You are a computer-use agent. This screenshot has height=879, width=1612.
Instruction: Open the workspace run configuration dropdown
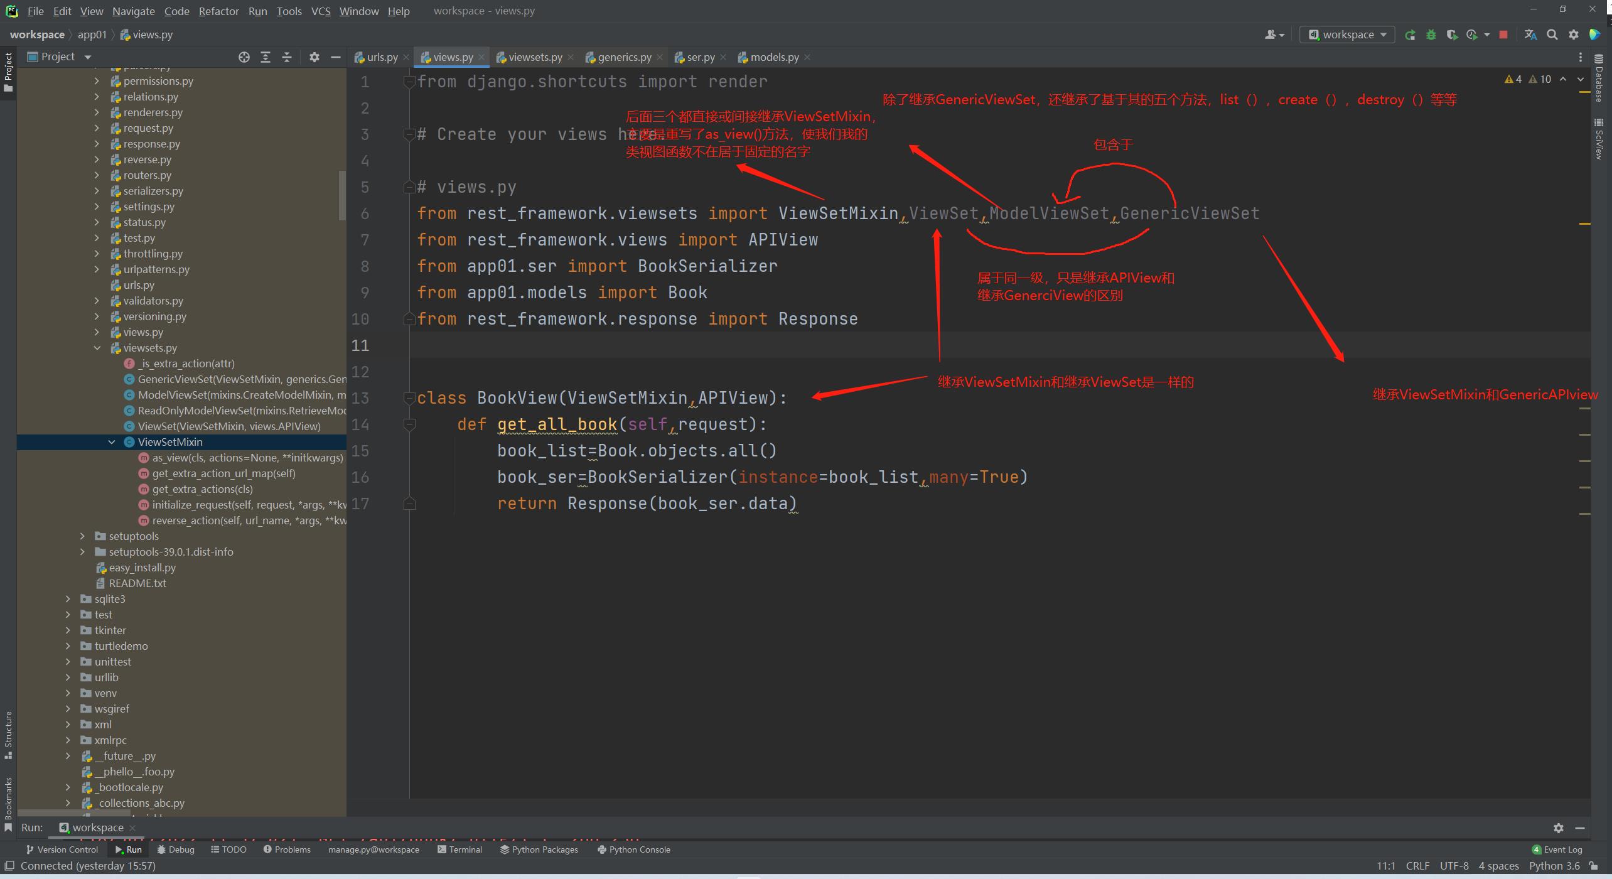(x=1348, y=35)
